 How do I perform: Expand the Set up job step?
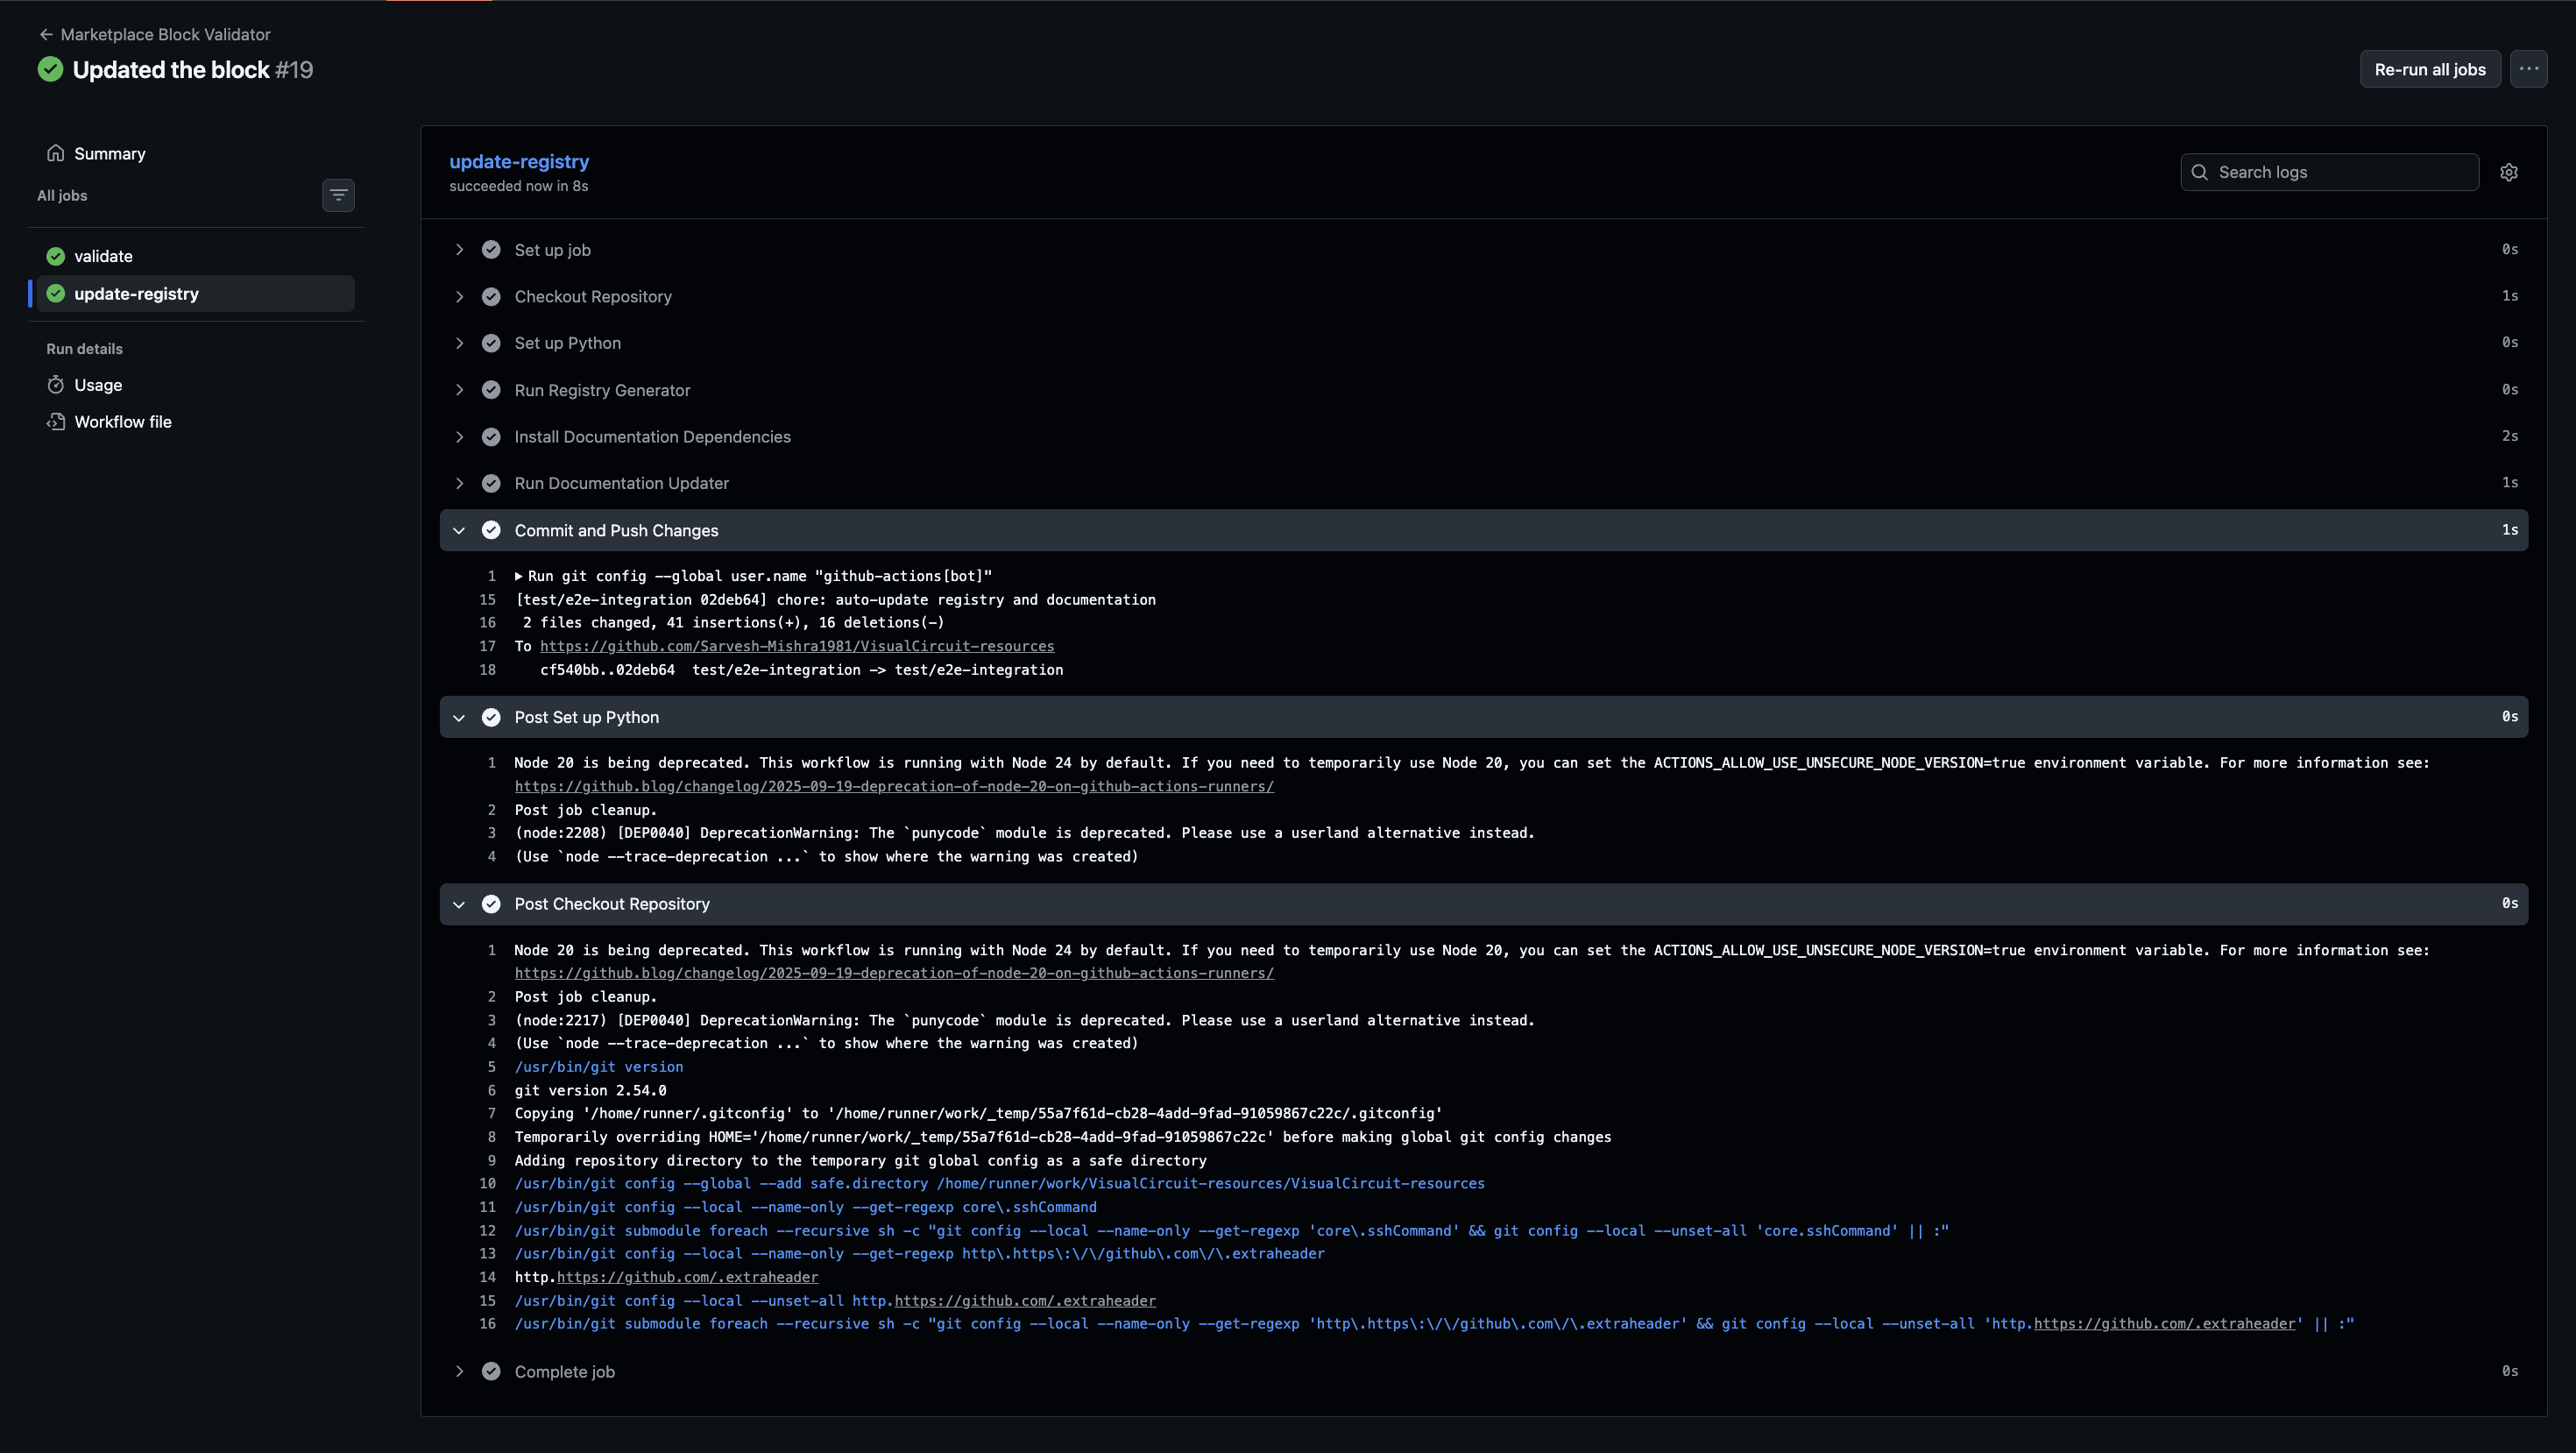pyautogui.click(x=1484, y=250)
